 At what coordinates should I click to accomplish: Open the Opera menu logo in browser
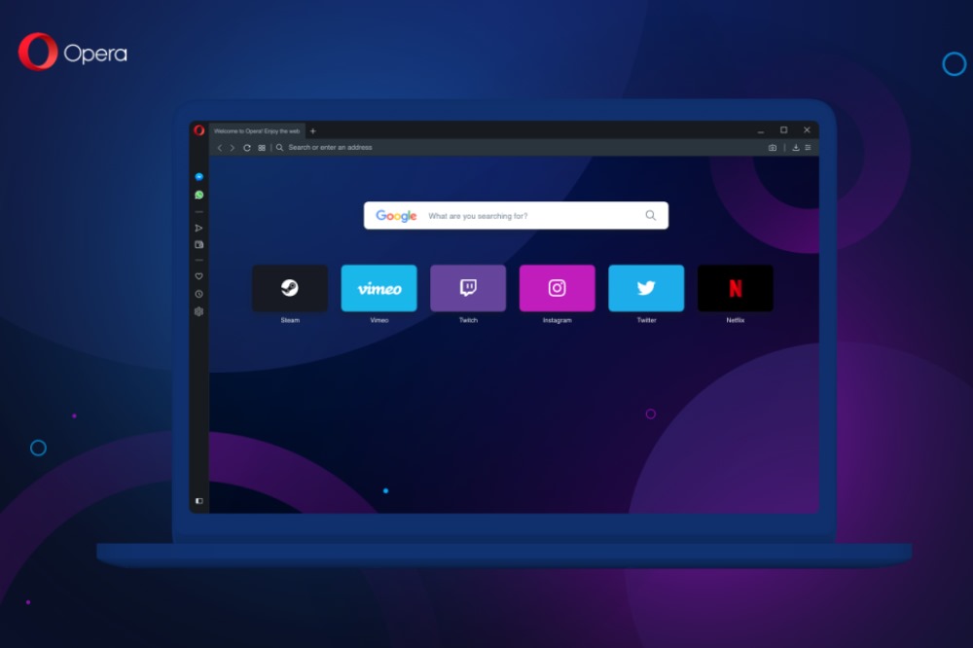[198, 130]
